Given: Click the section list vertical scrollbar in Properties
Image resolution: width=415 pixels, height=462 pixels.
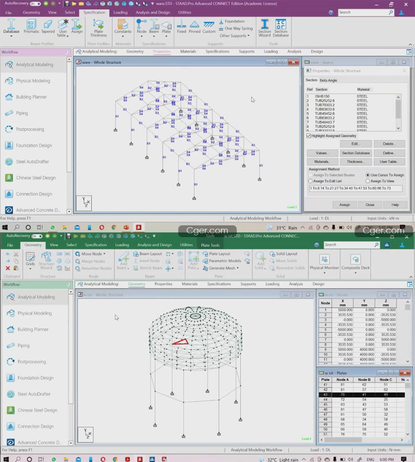Looking at the screenshot, I should [398, 113].
